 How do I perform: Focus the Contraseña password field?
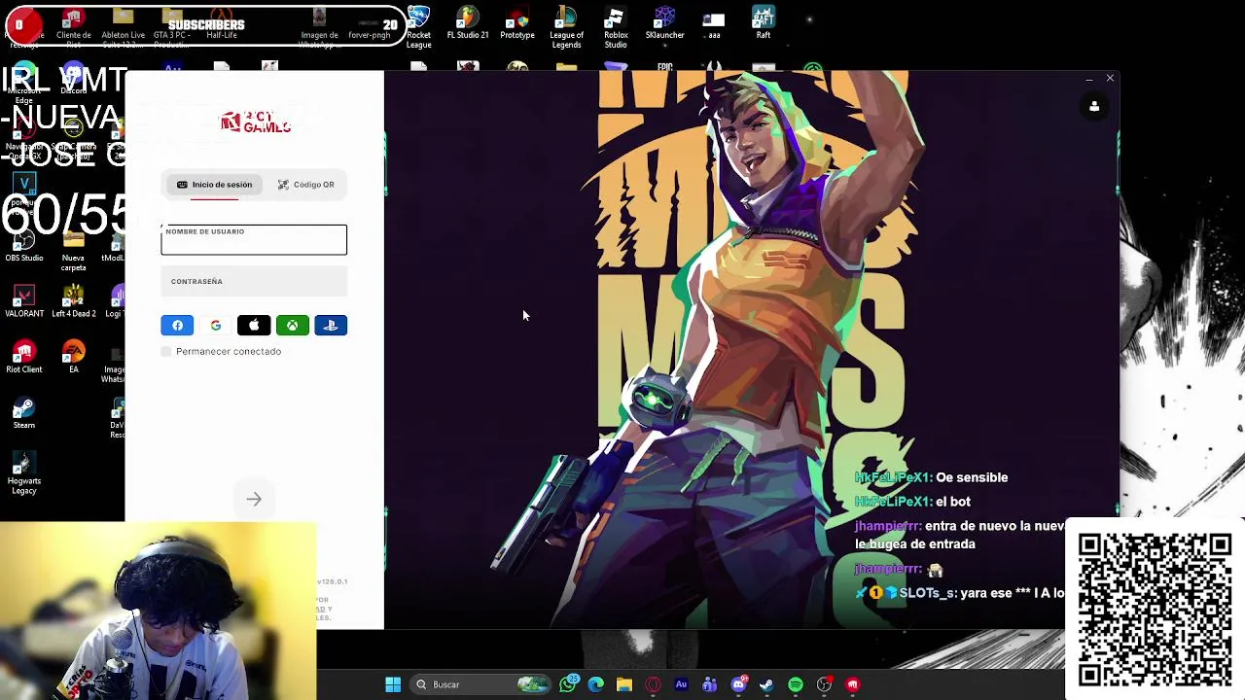tap(254, 281)
